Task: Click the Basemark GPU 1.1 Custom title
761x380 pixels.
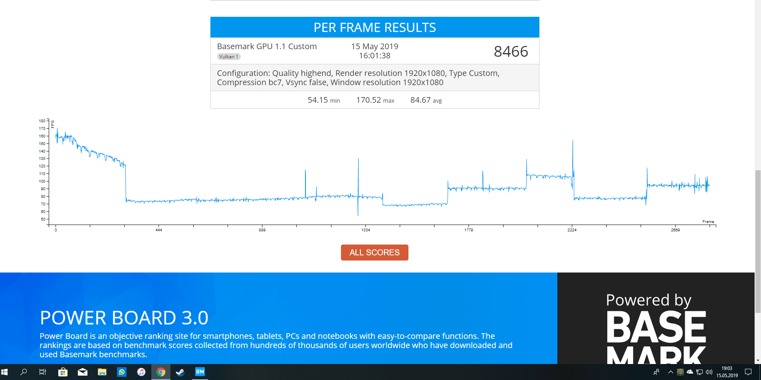Action: (267, 46)
